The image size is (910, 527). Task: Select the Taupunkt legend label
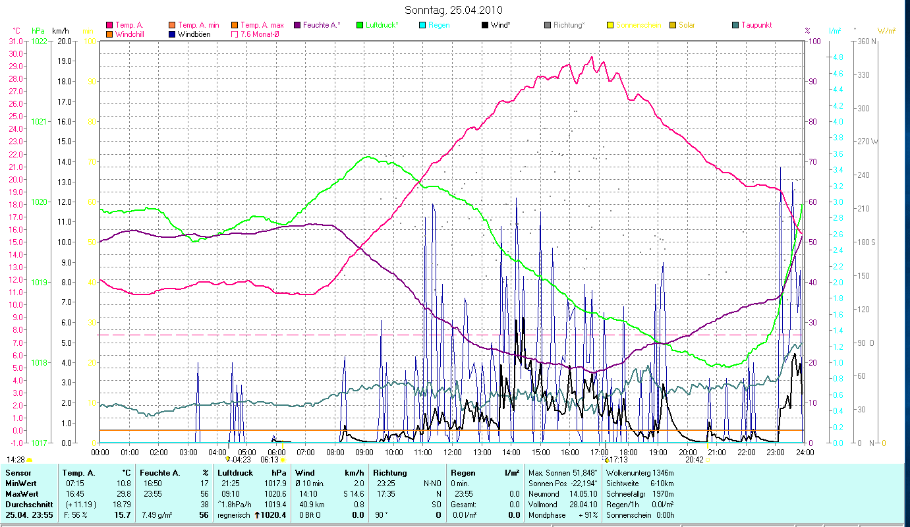[756, 25]
